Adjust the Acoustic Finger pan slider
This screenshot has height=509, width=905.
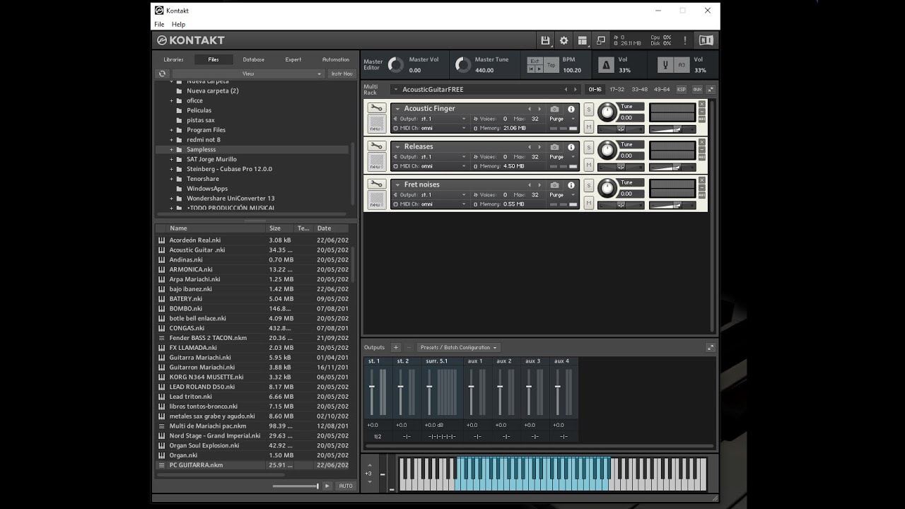click(621, 129)
